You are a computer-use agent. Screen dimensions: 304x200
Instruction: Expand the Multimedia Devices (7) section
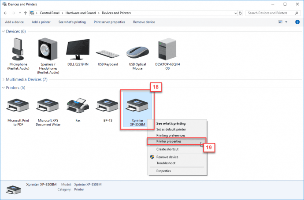[x=3, y=79]
